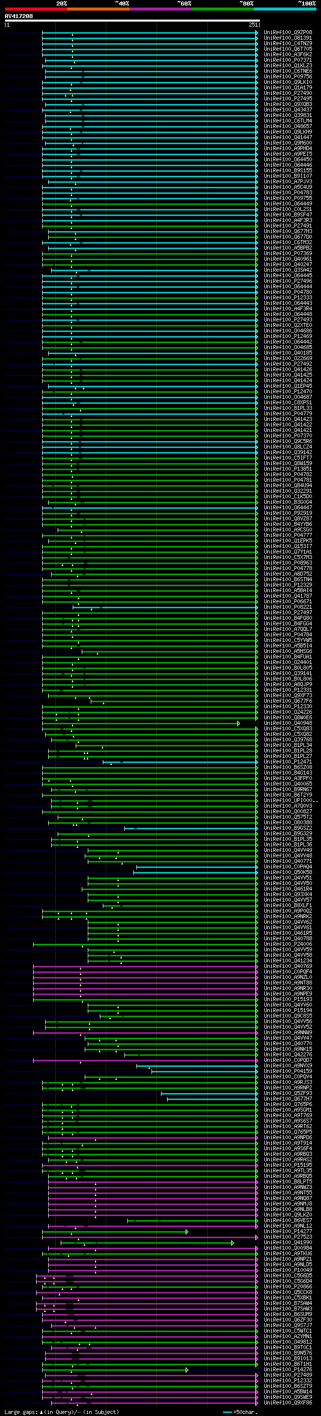Open the UniRef100_P24006 hit link
321x1416 pixels.
tap(288, 944)
